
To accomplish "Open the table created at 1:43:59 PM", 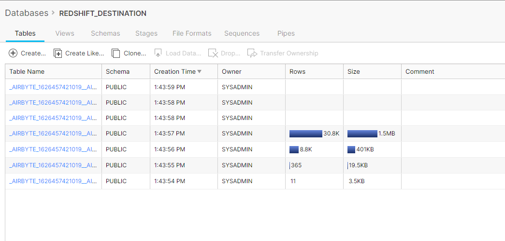I will click(53, 87).
